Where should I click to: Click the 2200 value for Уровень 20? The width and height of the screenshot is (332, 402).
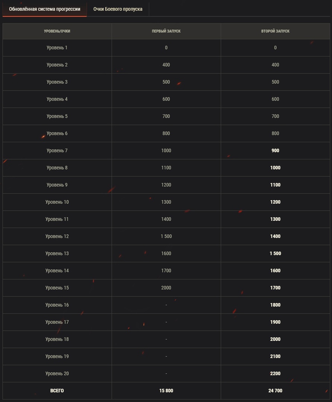coord(275,374)
